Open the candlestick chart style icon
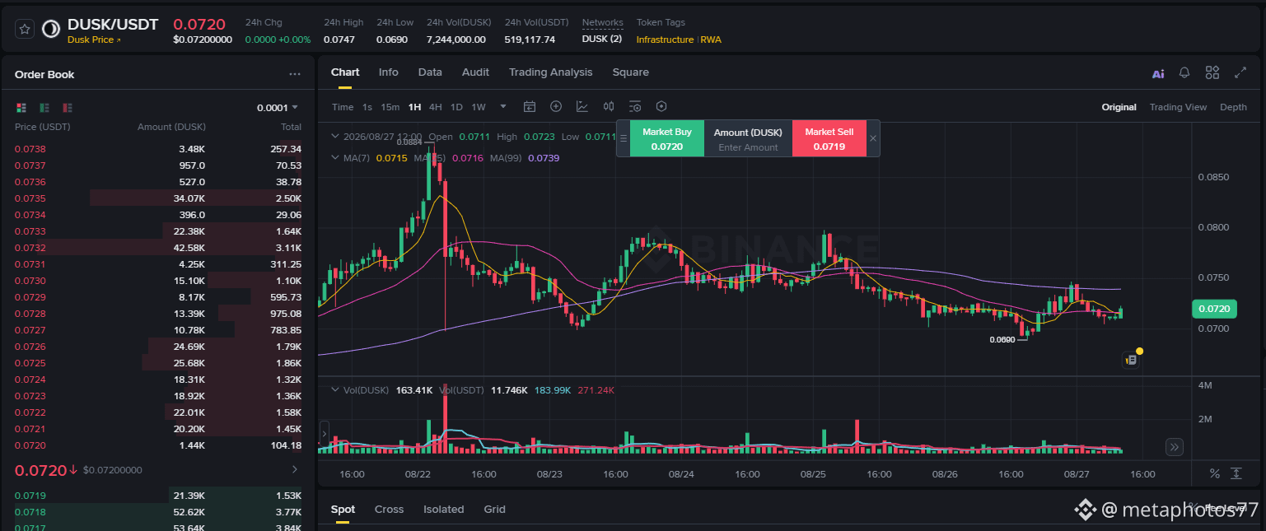The height and width of the screenshot is (531, 1266). [x=609, y=106]
